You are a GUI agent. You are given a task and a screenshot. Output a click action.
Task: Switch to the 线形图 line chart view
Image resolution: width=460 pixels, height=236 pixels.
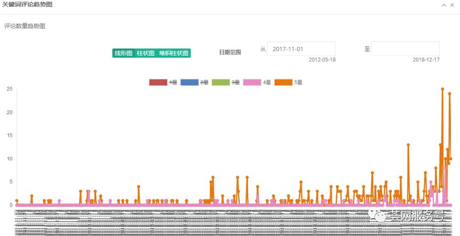[124, 53]
